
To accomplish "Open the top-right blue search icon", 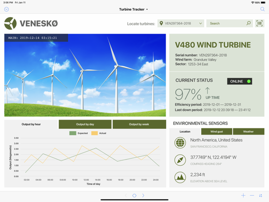I will pyautogui.click(x=262, y=9).
